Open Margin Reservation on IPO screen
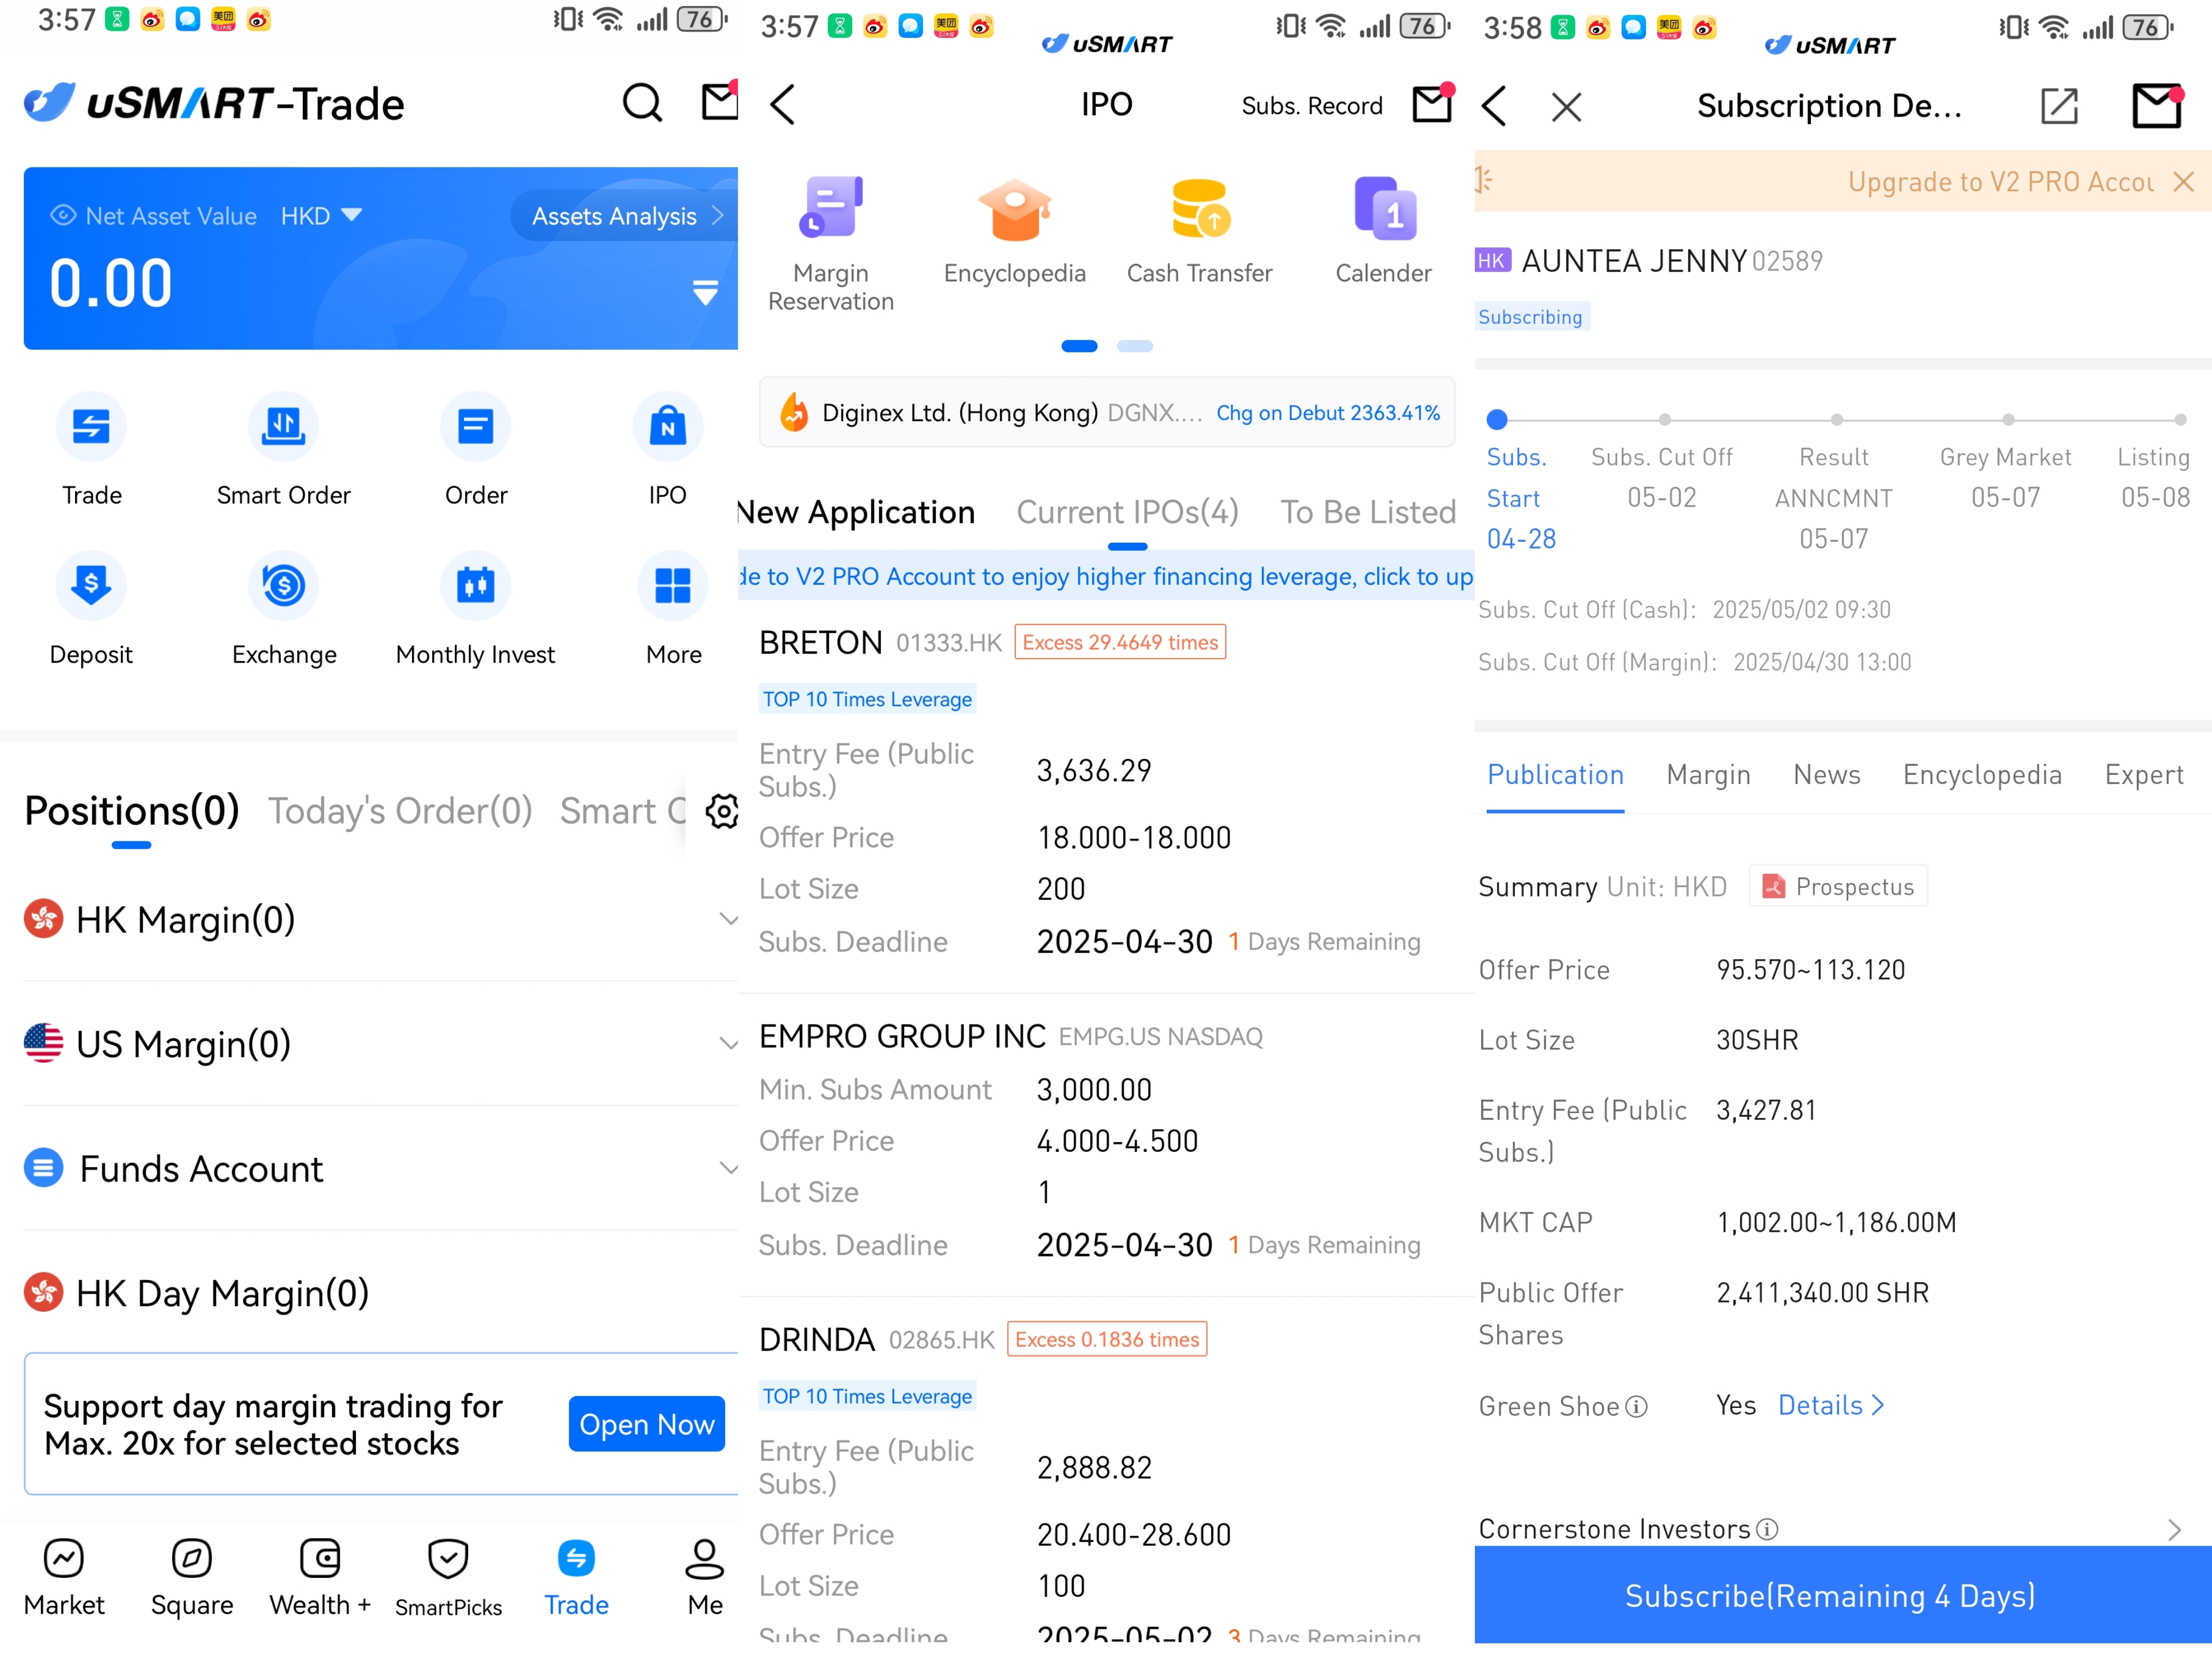The width and height of the screenshot is (2212, 1659). coord(831,245)
